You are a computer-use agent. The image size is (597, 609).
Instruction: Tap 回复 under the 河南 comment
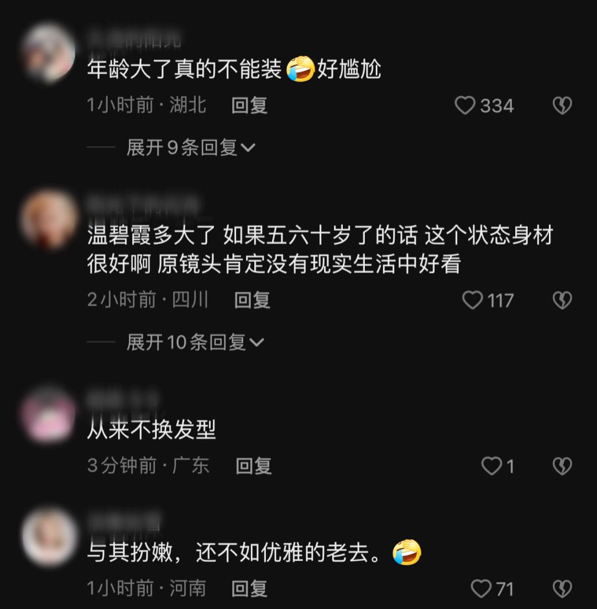[249, 589]
